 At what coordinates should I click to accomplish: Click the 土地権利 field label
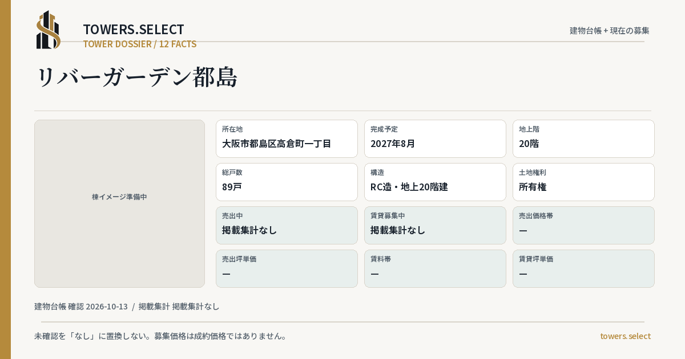[x=533, y=173]
